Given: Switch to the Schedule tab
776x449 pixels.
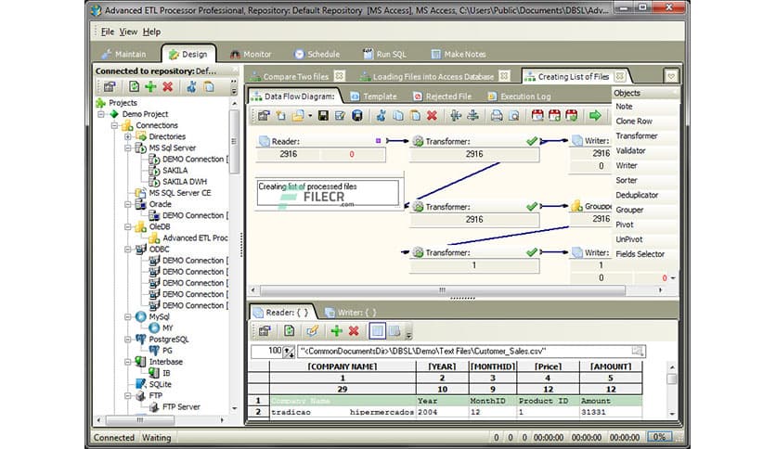Looking at the screenshot, I should pos(317,54).
